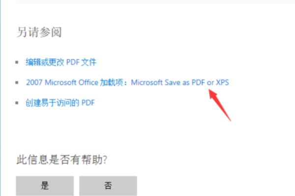Click the bullet beside 2007 Microsoft Office

pos(17,82)
